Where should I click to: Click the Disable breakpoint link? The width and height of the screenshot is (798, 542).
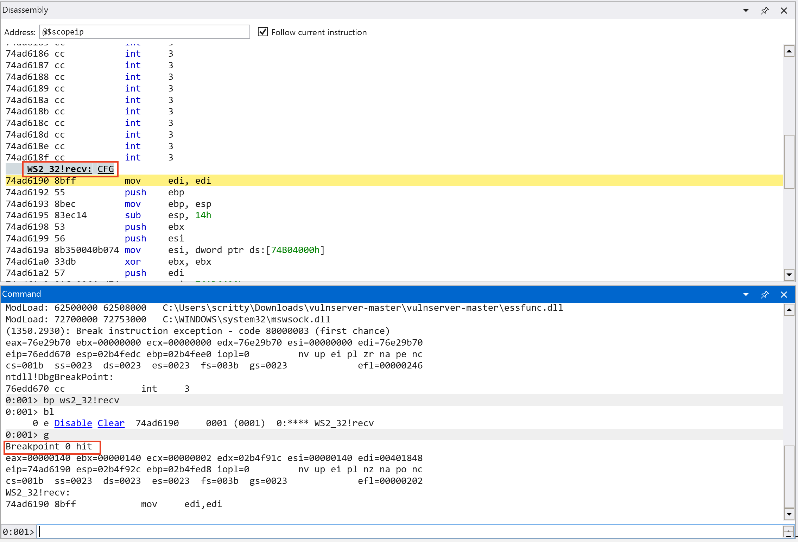(73, 423)
